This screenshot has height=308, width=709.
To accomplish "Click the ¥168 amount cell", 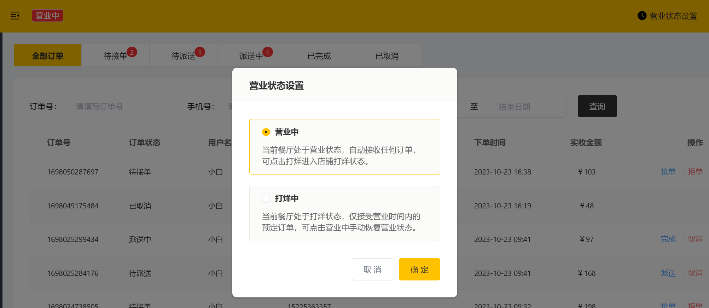I will coord(587,273).
